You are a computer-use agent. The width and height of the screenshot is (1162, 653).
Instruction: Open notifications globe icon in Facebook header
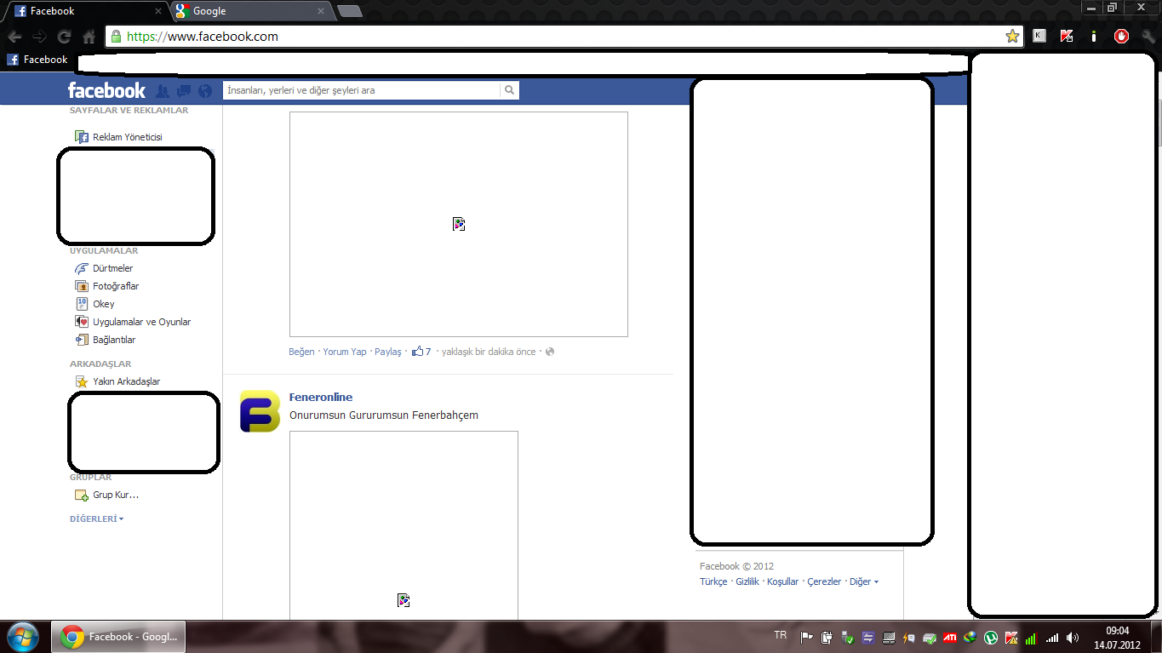[205, 90]
